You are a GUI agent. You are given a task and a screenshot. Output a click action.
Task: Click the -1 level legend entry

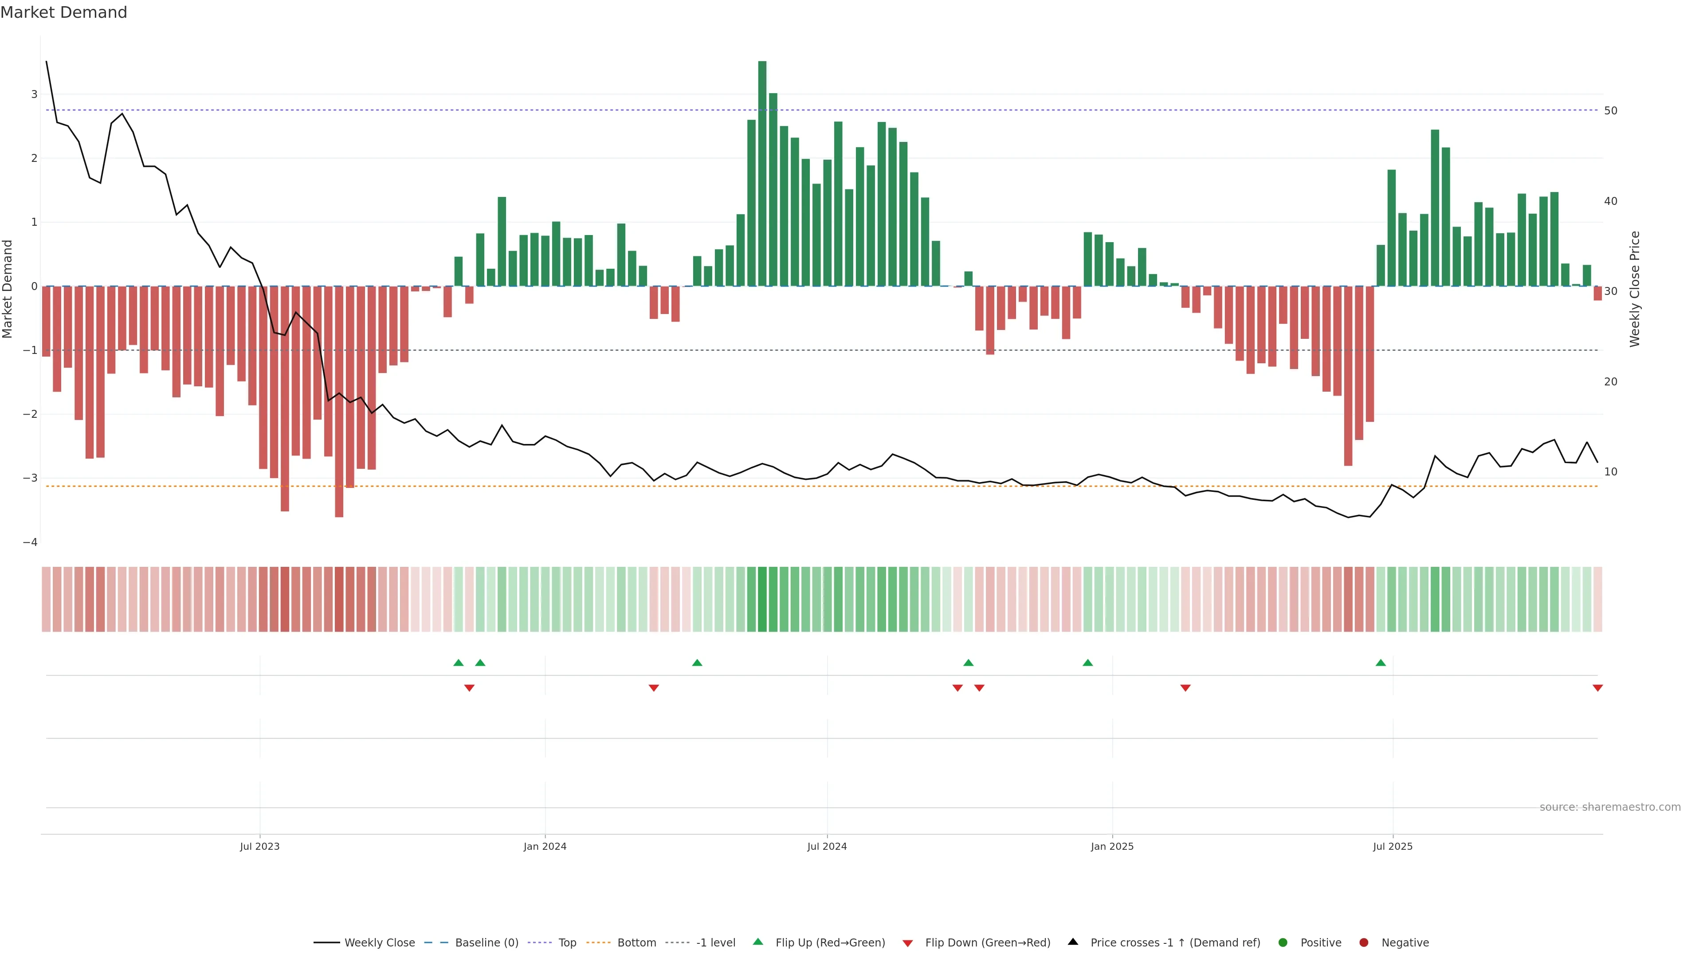click(715, 943)
